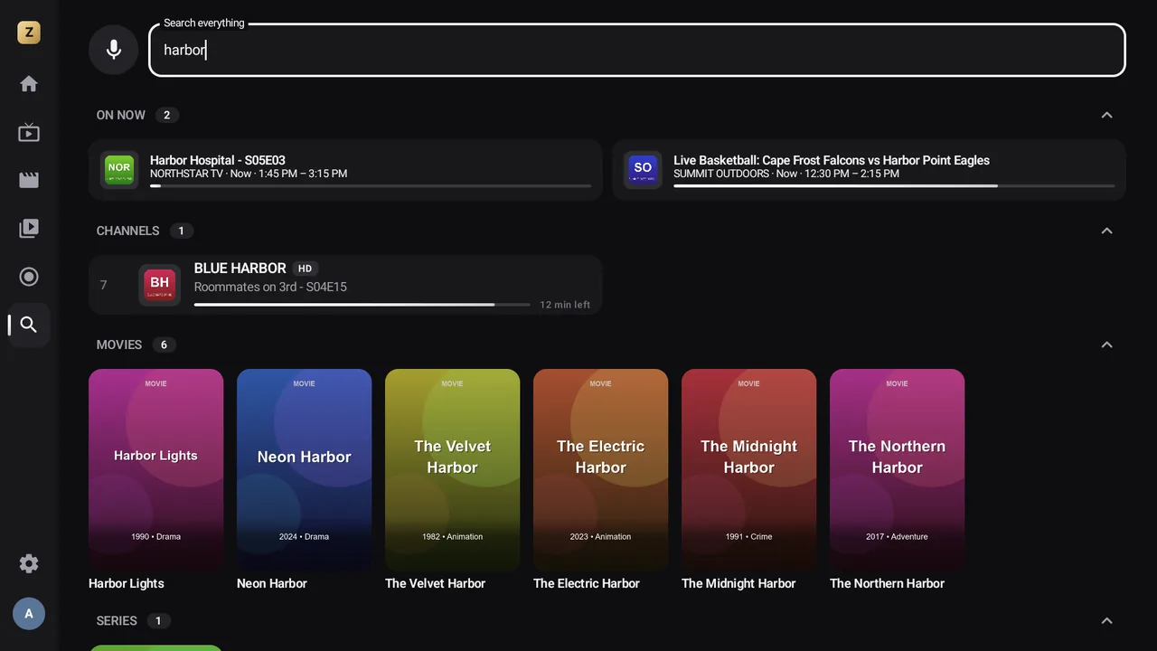Focus the Search everything field

(637, 50)
